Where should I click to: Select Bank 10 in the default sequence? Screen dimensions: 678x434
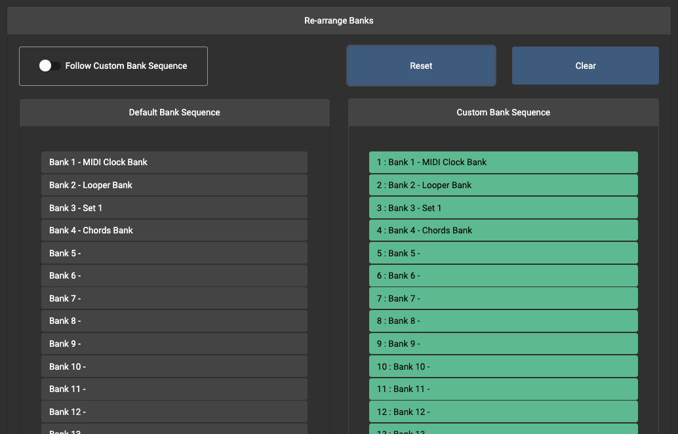pos(174,366)
